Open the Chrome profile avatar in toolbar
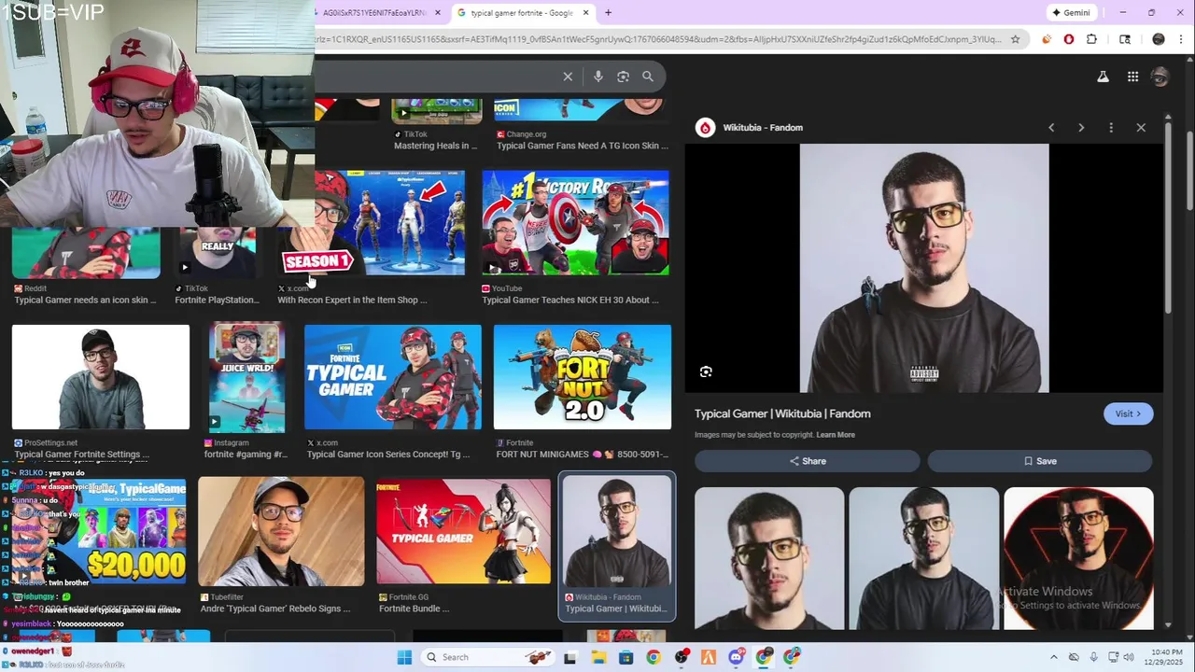The width and height of the screenshot is (1195, 672). click(1159, 39)
